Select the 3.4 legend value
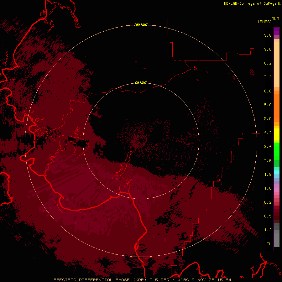This screenshot has height=282, width=282. 268,147
